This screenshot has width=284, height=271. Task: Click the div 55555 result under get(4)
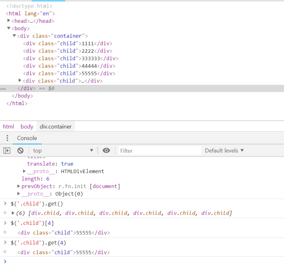(64, 252)
